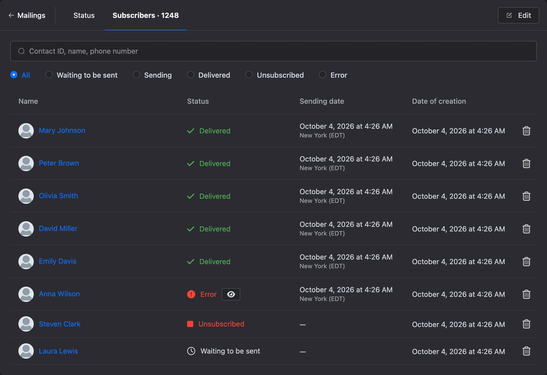The height and width of the screenshot is (375, 547).
Task: Click the red square Unsubscribed icon
Action: pos(190,324)
